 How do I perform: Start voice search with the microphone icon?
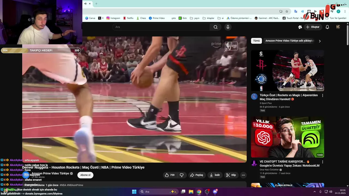coord(228,27)
